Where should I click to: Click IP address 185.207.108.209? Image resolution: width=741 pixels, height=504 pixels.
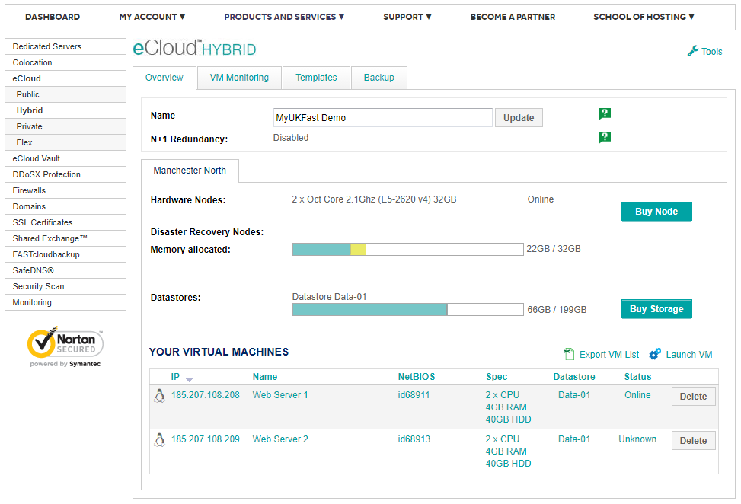pyautogui.click(x=205, y=439)
